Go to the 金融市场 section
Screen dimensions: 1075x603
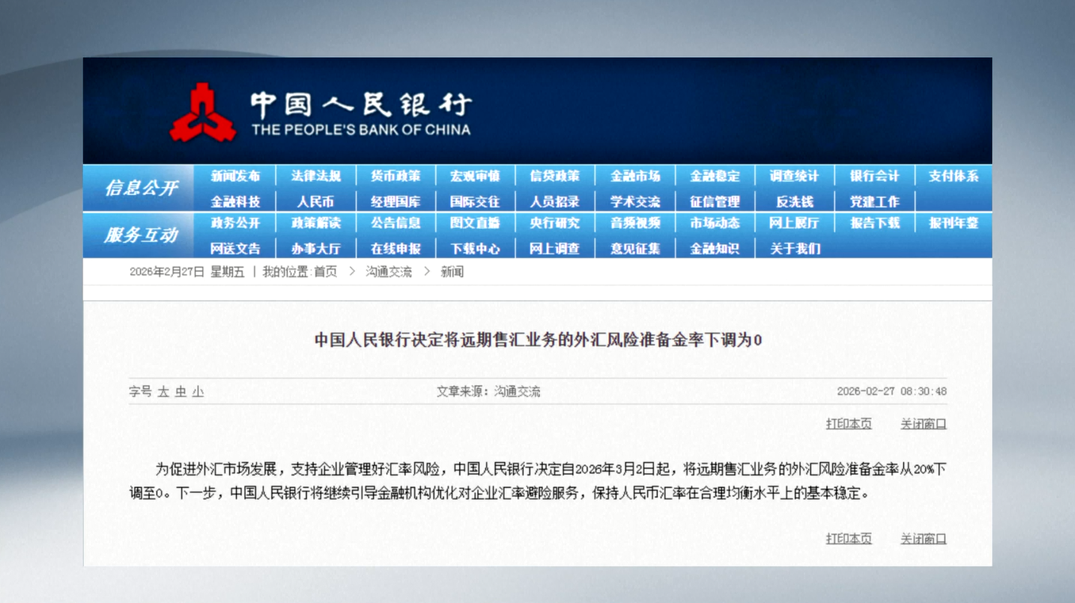click(x=635, y=176)
